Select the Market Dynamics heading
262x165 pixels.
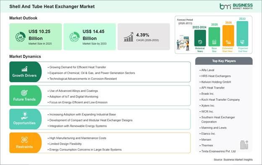coord(25,56)
